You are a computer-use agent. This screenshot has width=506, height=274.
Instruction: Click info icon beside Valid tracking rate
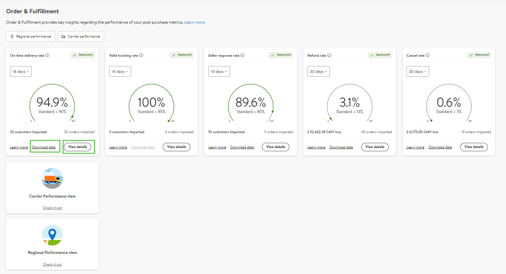[141, 55]
